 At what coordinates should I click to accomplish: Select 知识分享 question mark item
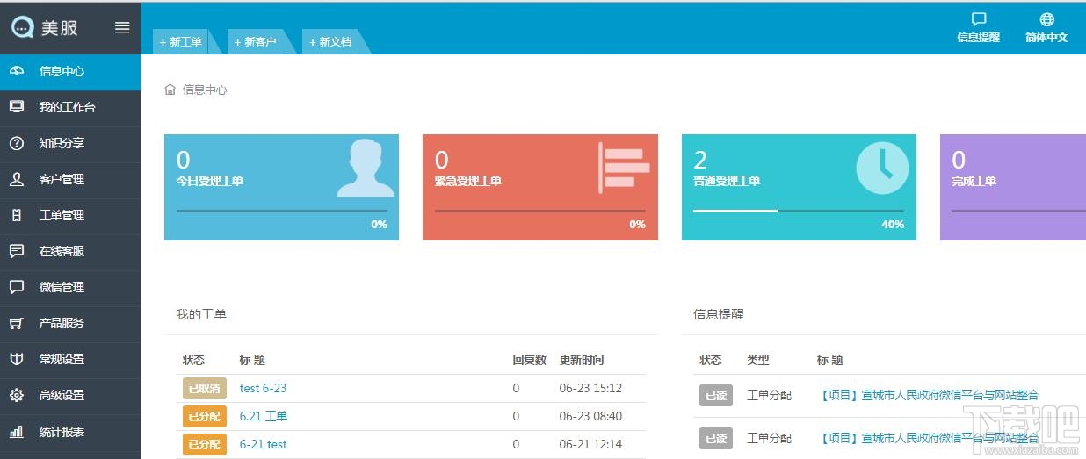click(70, 143)
